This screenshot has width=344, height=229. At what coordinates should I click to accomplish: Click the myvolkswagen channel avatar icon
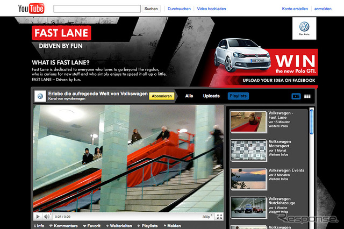coord(40,96)
